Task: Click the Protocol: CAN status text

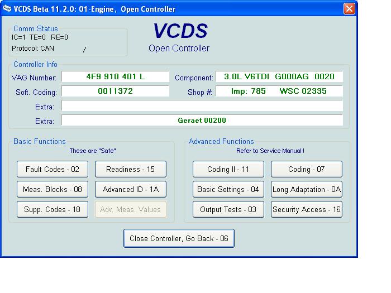Action: pos(33,49)
